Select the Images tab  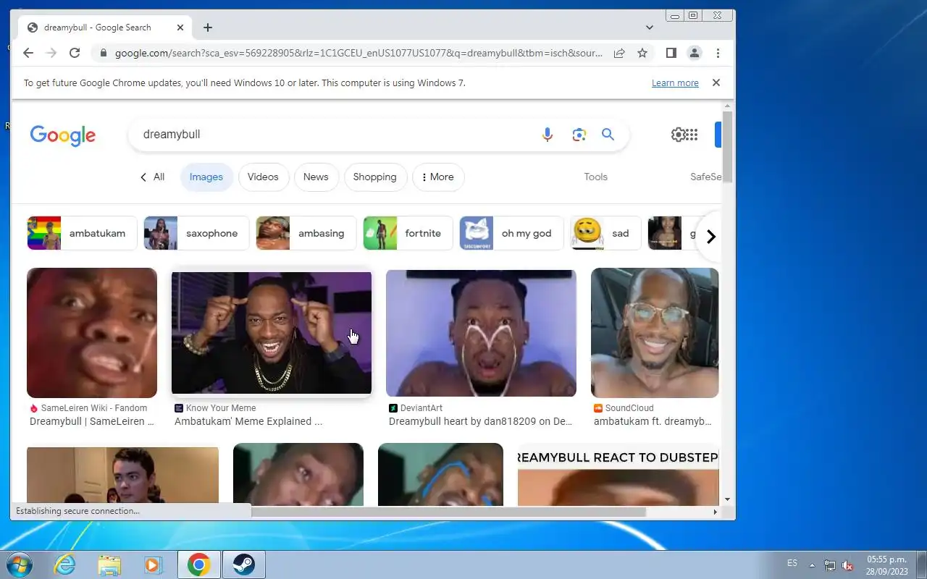206,177
